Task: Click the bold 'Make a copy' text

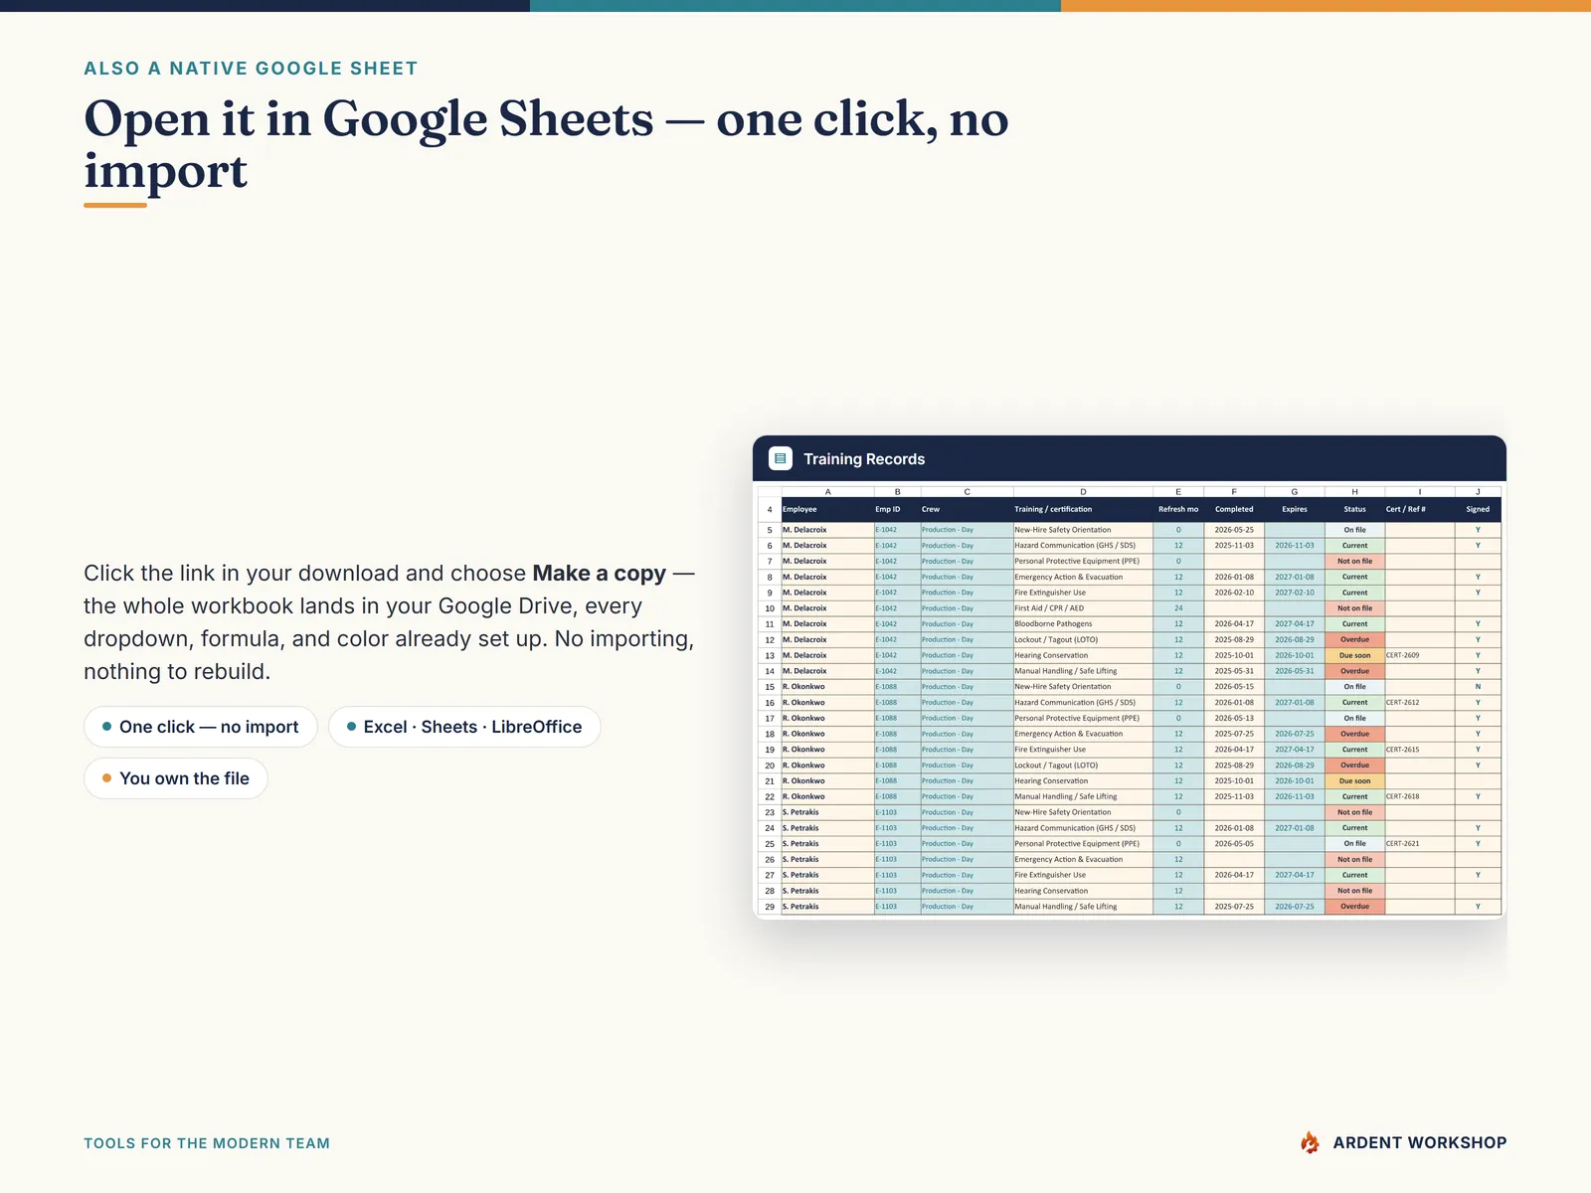Action: [x=599, y=574]
